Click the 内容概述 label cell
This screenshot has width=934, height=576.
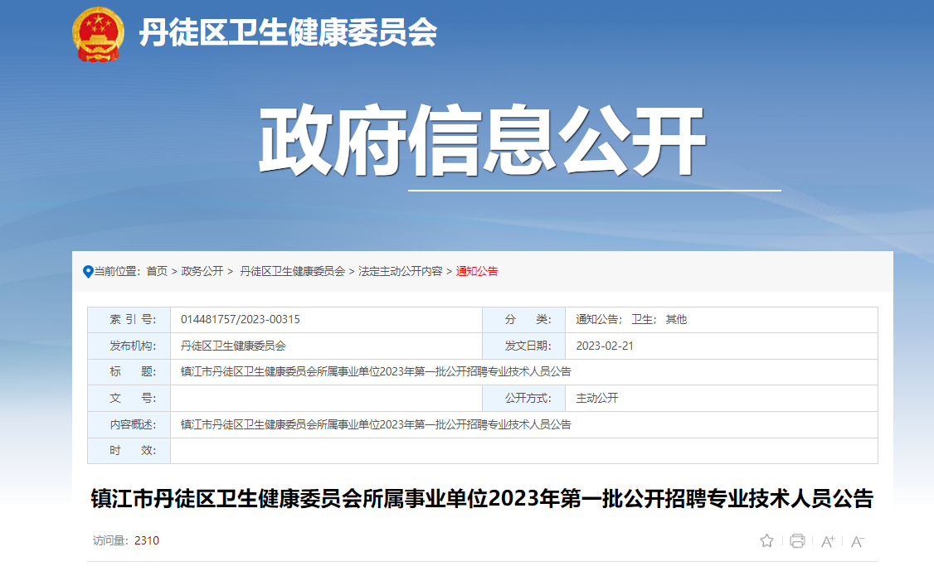[x=129, y=425]
